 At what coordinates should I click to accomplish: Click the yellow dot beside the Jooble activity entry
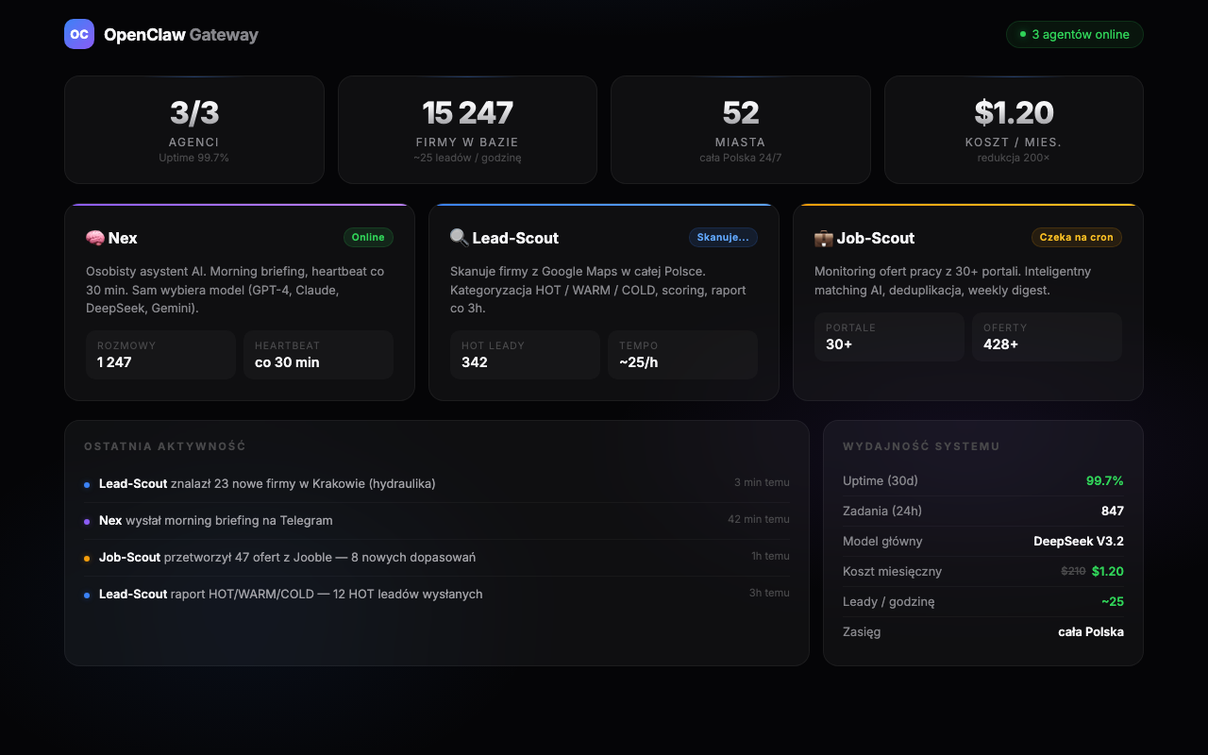(x=86, y=557)
